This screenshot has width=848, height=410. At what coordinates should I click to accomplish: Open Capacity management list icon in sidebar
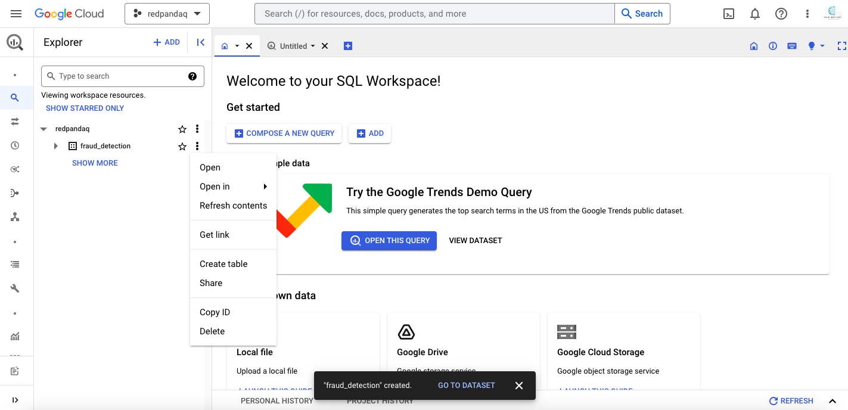click(x=15, y=264)
